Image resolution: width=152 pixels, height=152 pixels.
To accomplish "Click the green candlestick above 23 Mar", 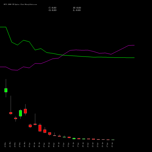I will (6, 90).
